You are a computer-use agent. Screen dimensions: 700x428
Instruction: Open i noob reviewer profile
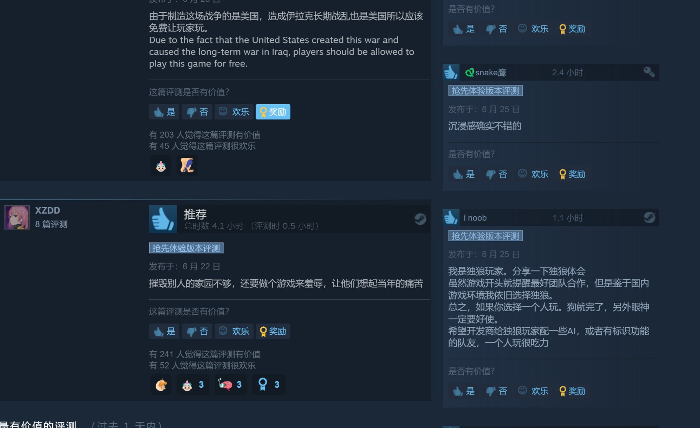[x=475, y=218]
